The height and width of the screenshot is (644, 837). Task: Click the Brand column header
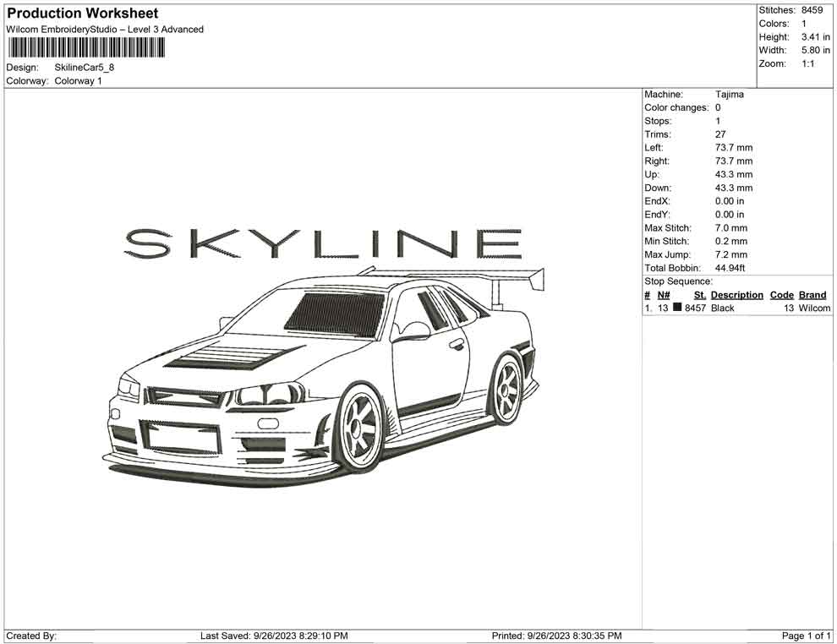812,295
